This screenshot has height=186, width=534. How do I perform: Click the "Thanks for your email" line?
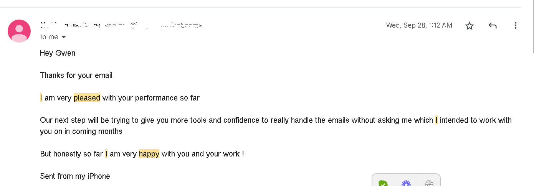click(x=76, y=75)
